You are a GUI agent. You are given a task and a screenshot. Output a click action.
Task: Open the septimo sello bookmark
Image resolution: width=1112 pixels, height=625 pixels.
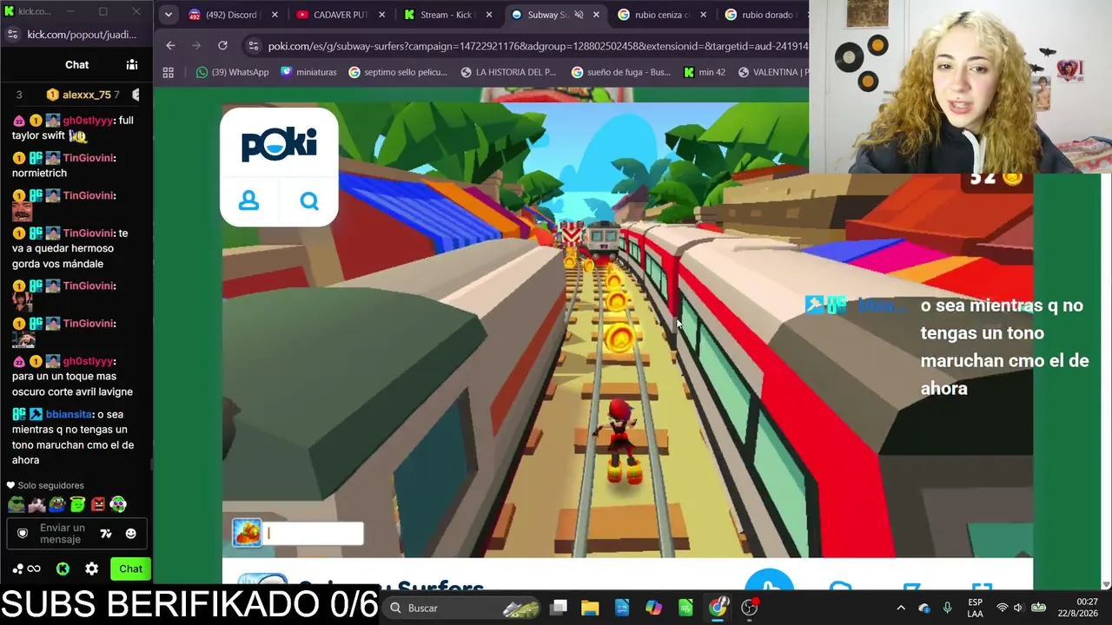tap(398, 72)
